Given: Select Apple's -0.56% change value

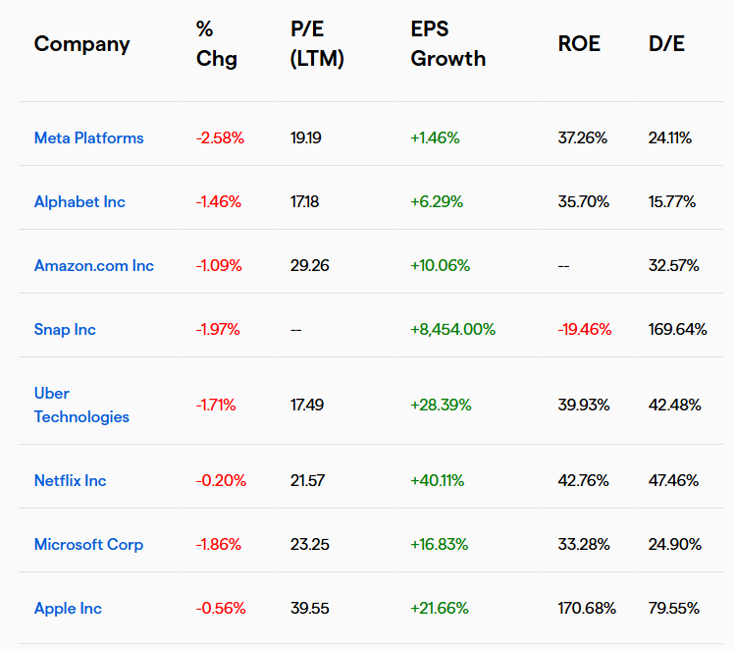Looking at the screenshot, I should pyautogui.click(x=221, y=608).
